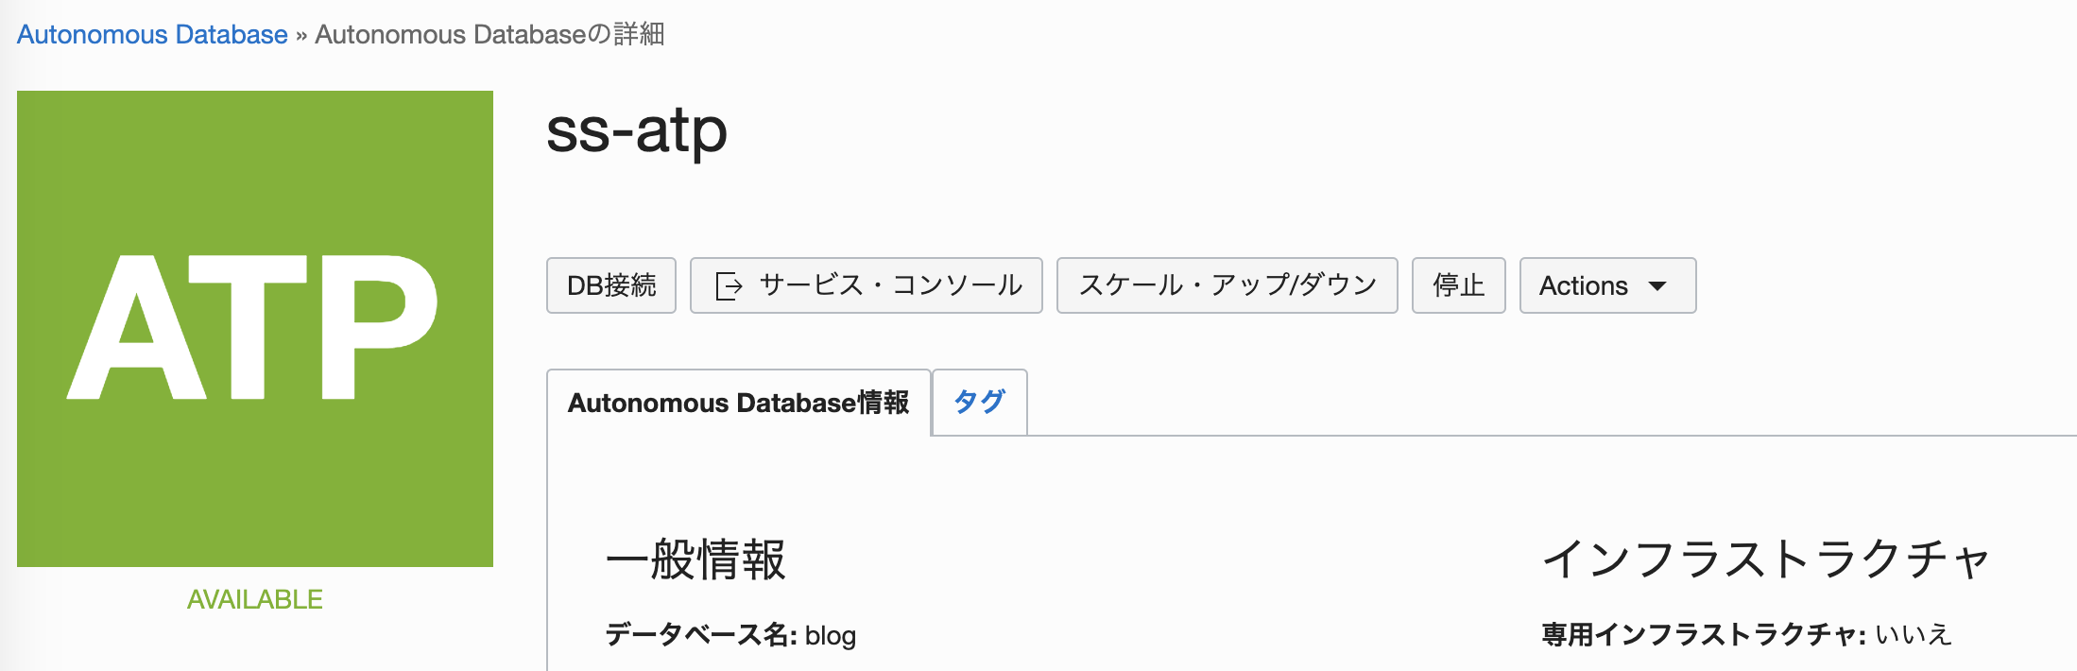Click the 一般情報 section heading

click(695, 559)
